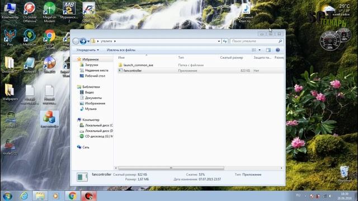Focus the Explorer search field
The width and height of the screenshot is (358, 201).
click(254, 41)
